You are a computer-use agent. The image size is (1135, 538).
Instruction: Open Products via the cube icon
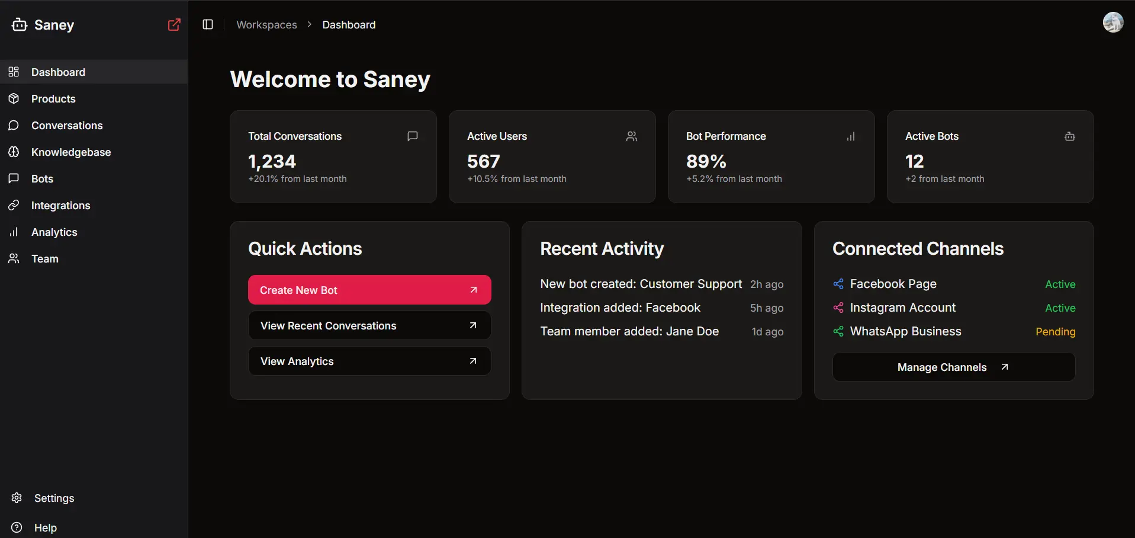(15, 98)
